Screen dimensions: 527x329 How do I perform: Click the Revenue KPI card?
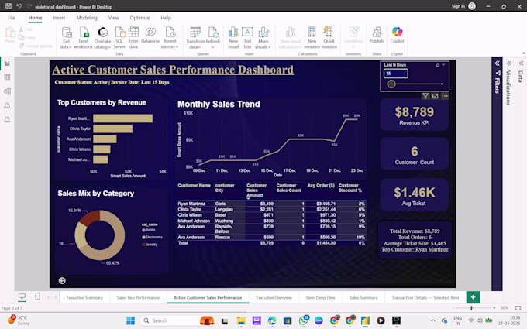[415, 115]
